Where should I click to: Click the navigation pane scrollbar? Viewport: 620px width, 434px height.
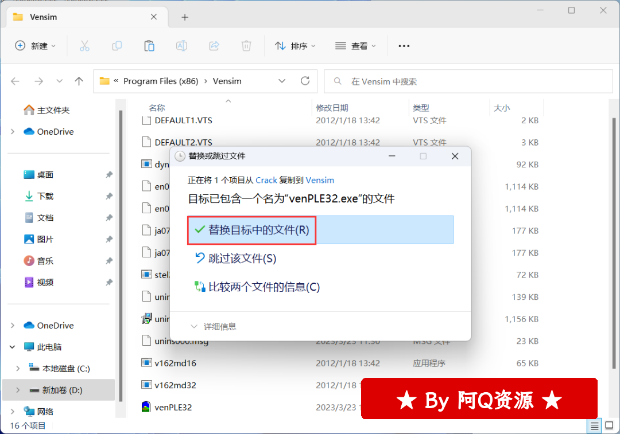pos(121,256)
